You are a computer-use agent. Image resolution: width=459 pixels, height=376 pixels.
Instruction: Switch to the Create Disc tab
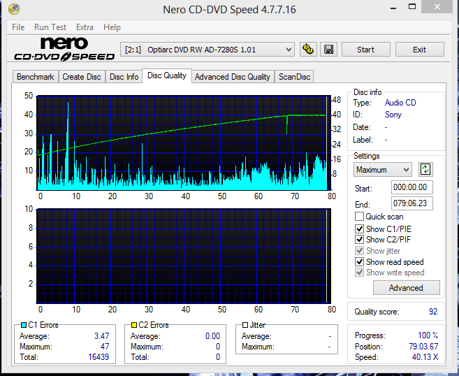click(x=82, y=77)
